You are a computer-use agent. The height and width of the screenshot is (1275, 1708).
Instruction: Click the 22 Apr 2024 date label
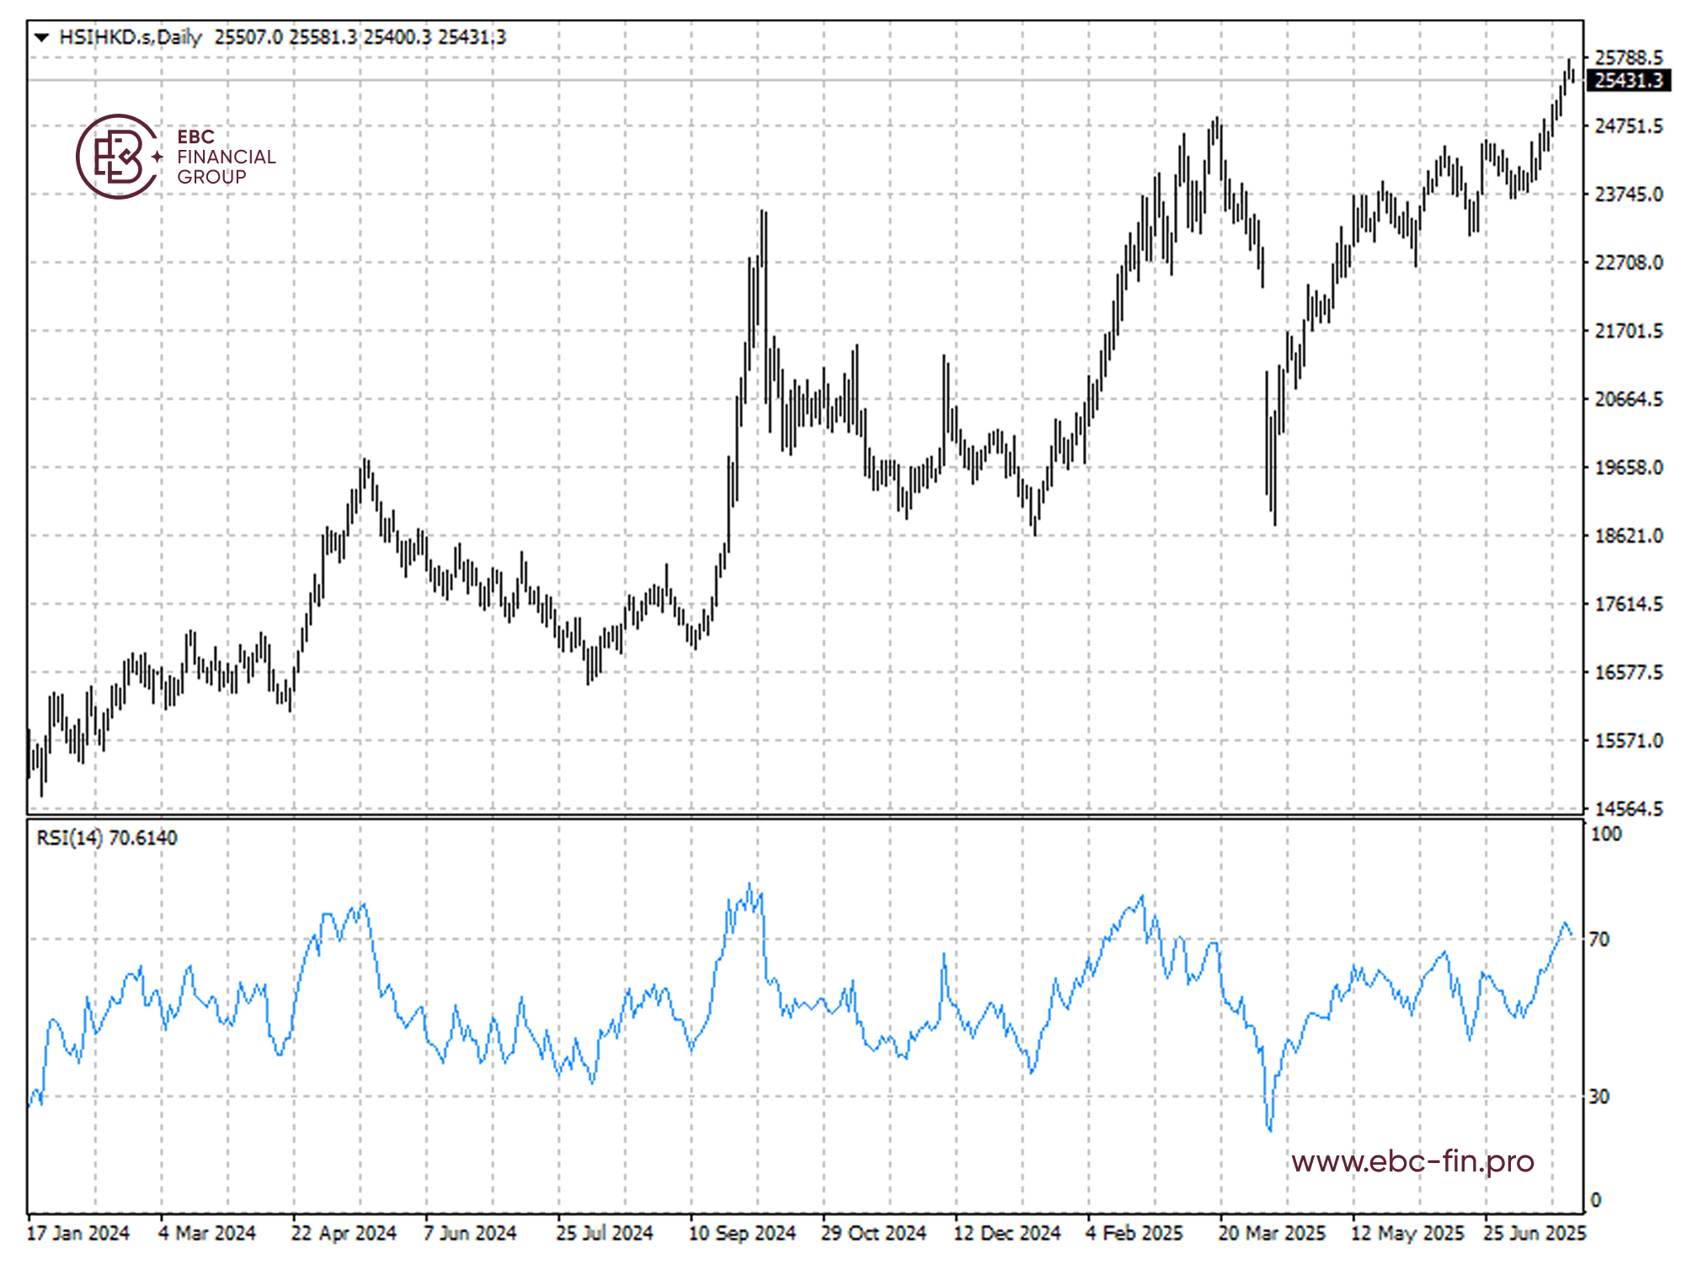point(344,1233)
